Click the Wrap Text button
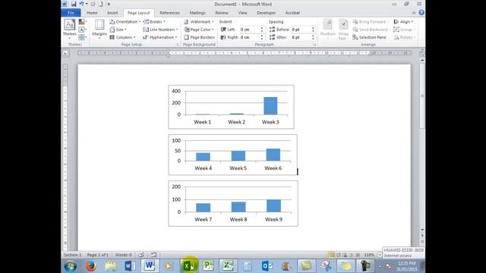Screen dimensions: 486x273 point(343,29)
